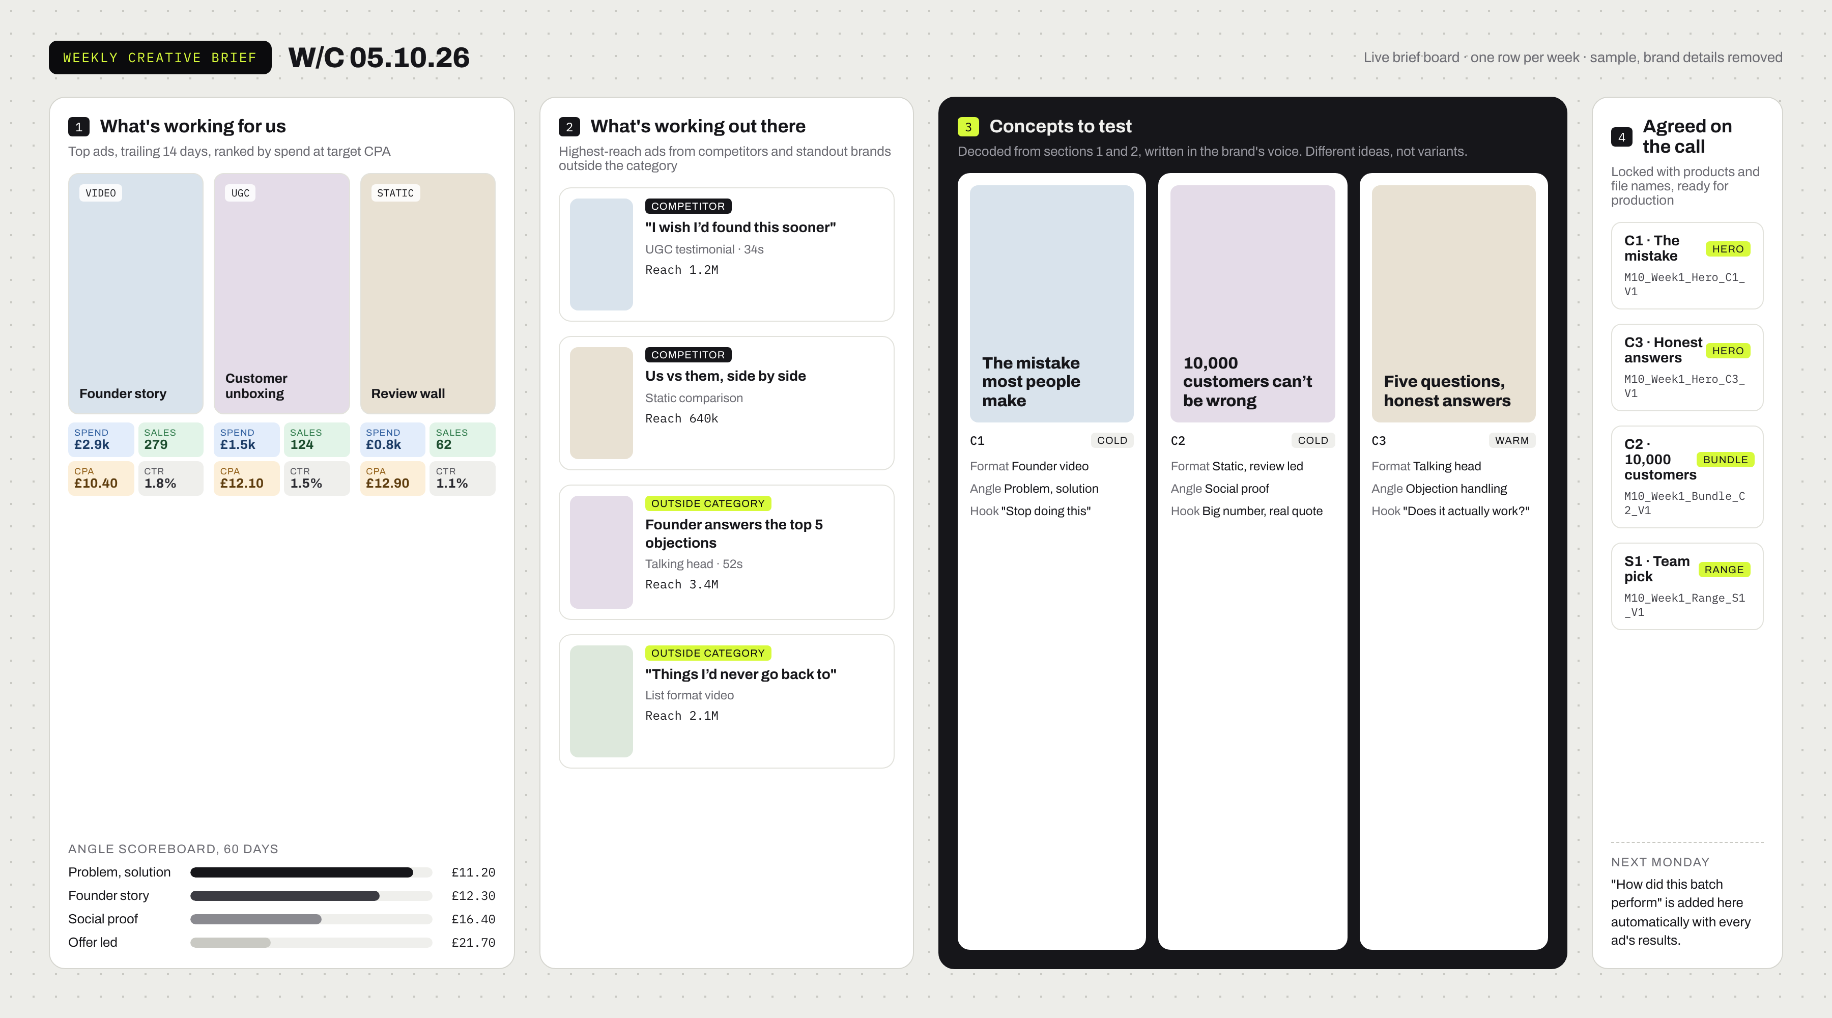Click the section 2 number badge
The height and width of the screenshot is (1018, 1832).
569,127
